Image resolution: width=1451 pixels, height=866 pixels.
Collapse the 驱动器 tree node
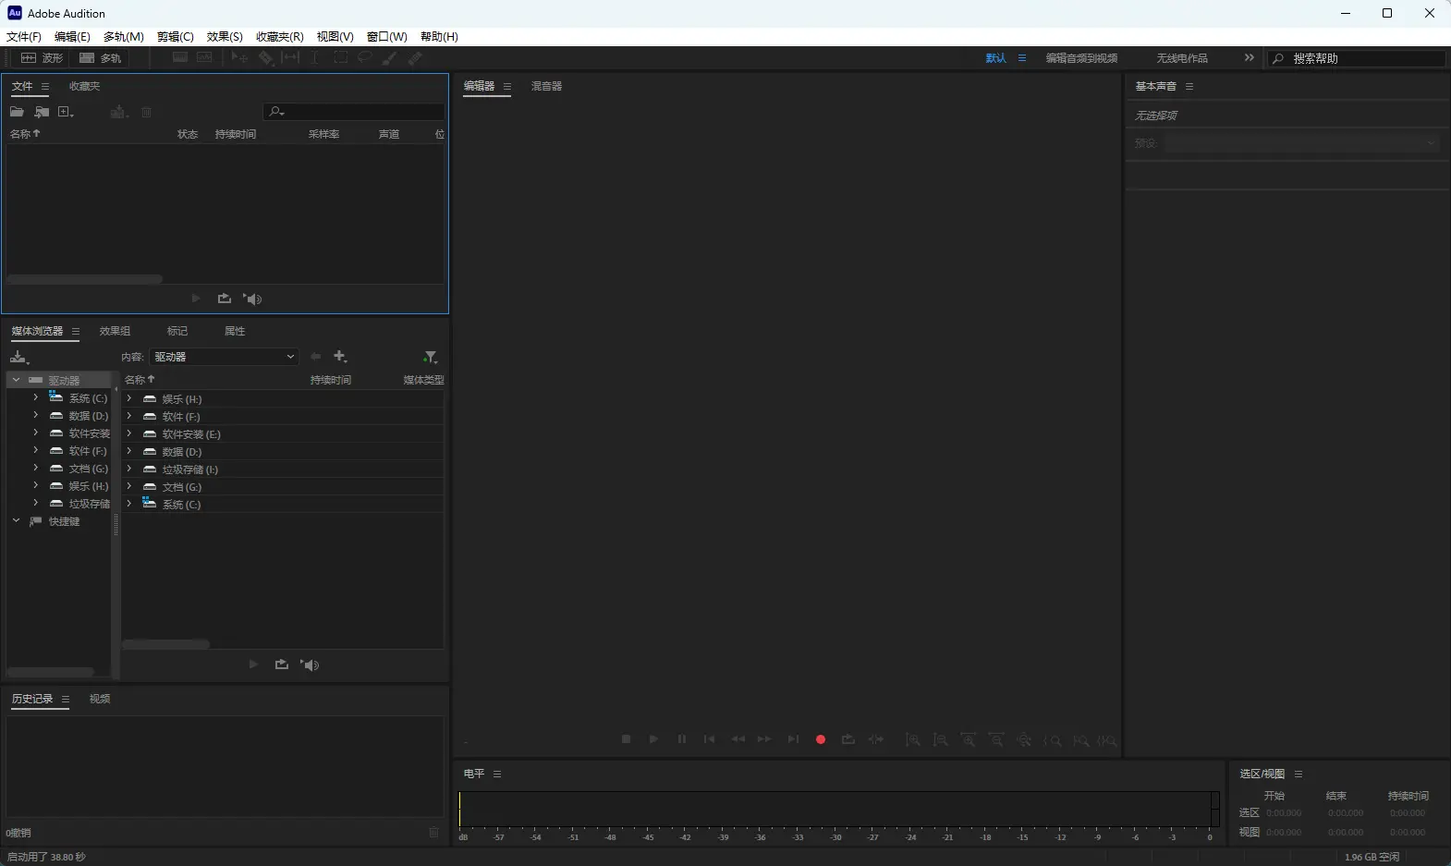click(x=16, y=380)
